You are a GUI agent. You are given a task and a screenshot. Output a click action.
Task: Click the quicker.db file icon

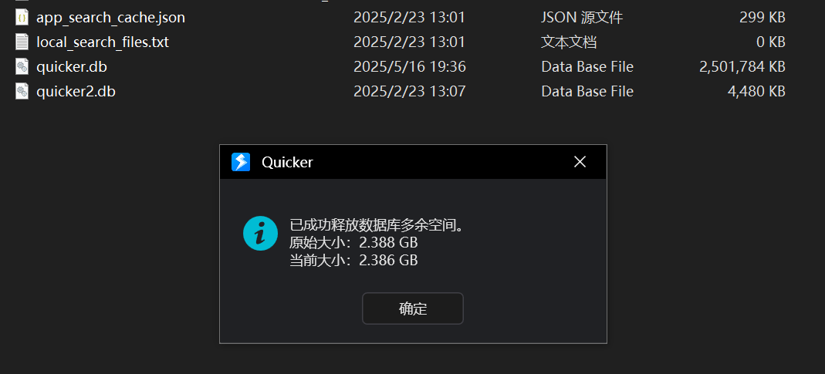tap(22, 67)
